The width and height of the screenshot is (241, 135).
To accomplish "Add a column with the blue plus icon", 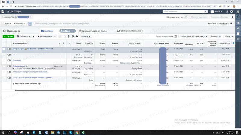I will (233, 43).
